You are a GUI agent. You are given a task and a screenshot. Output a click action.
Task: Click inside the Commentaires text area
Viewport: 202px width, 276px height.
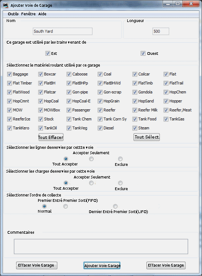(101, 246)
